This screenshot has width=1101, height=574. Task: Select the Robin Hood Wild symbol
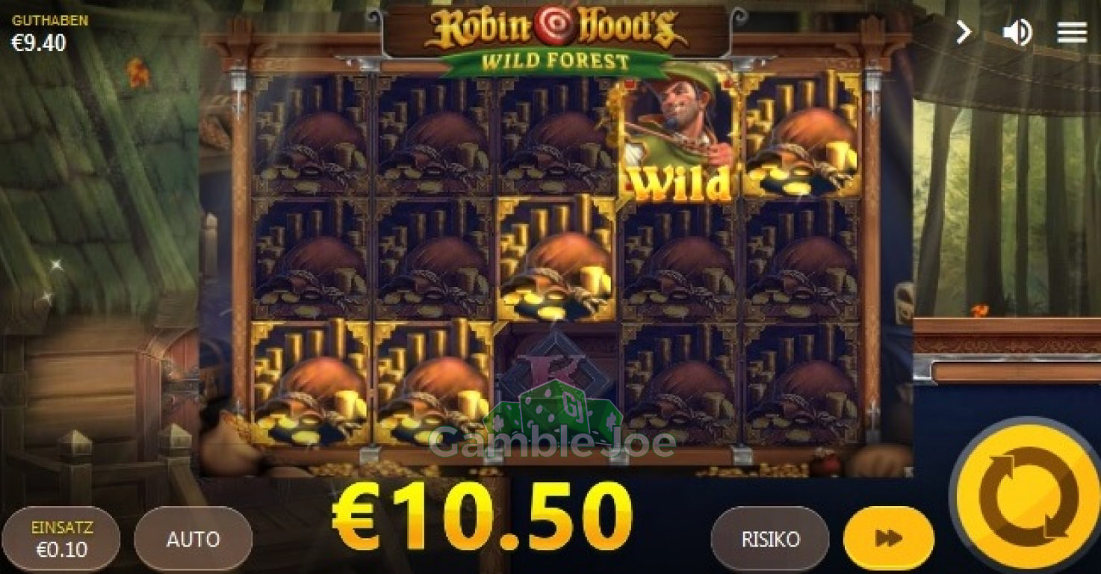pyautogui.click(x=677, y=135)
